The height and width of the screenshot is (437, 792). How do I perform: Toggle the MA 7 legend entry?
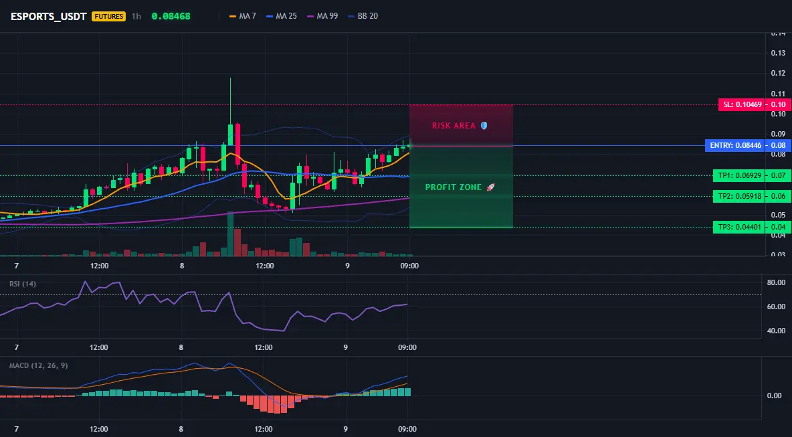pos(242,16)
